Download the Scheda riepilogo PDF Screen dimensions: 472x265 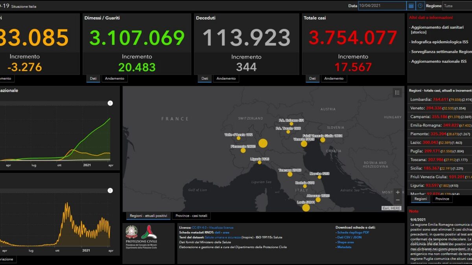tap(353, 232)
